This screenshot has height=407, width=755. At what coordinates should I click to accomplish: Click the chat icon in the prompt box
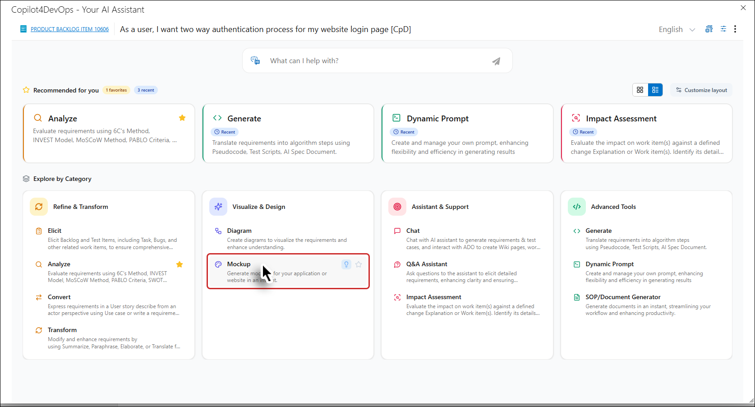255,60
